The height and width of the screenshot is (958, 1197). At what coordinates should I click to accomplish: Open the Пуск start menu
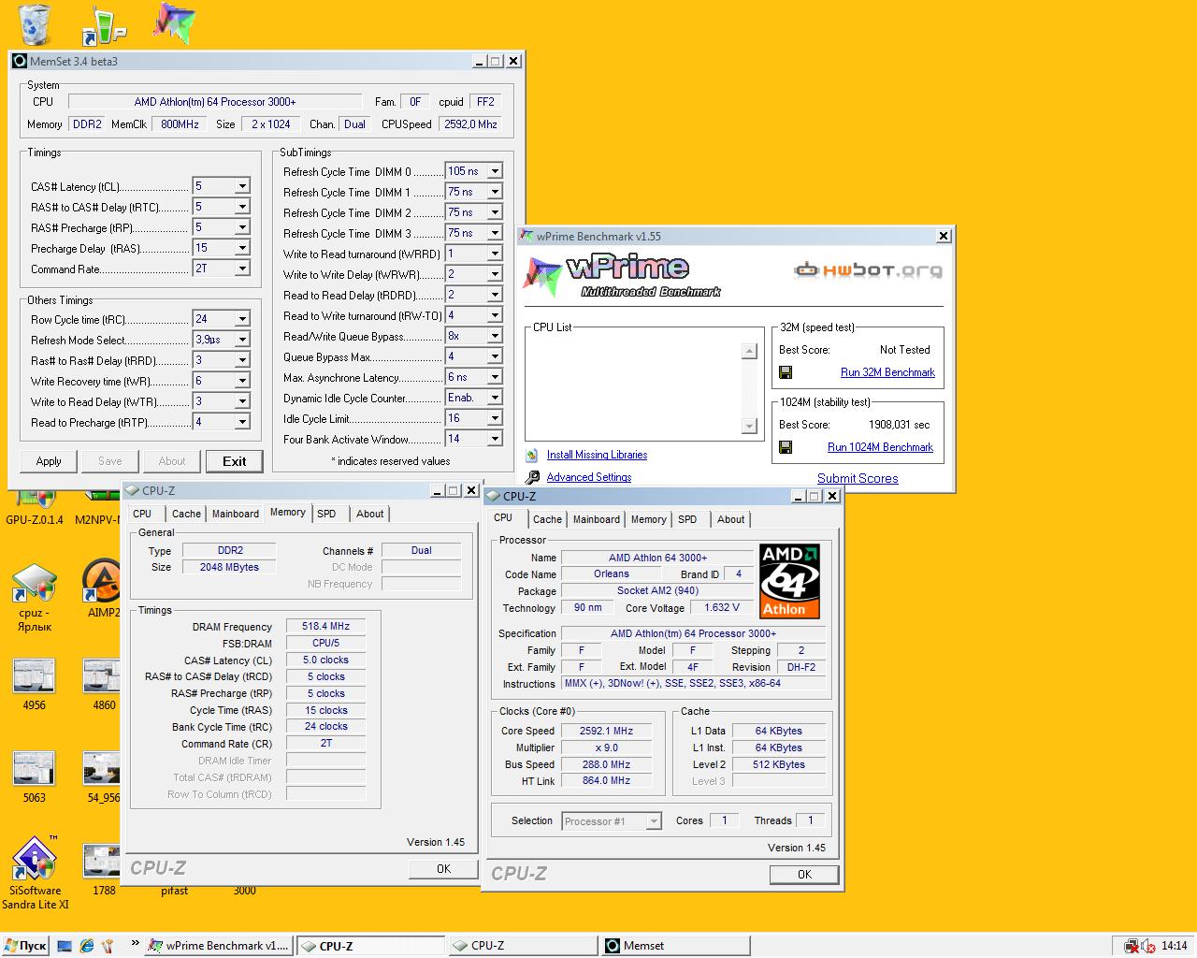click(x=24, y=946)
